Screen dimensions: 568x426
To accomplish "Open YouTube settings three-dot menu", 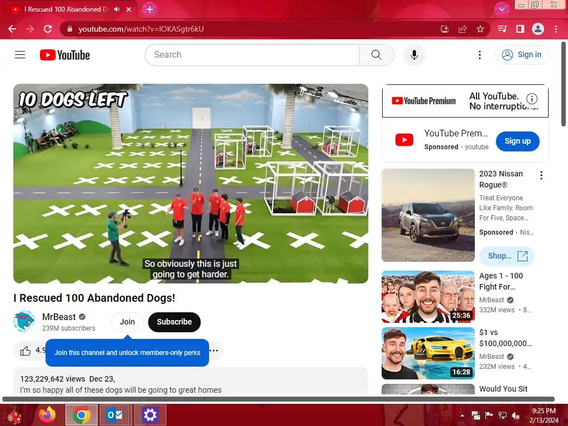I will pos(480,55).
